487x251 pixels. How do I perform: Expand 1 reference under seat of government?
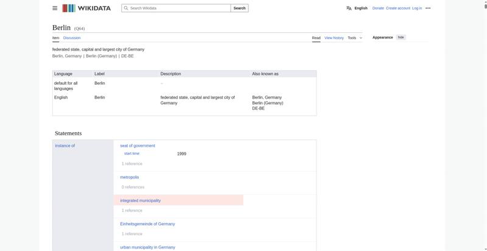pos(131,164)
